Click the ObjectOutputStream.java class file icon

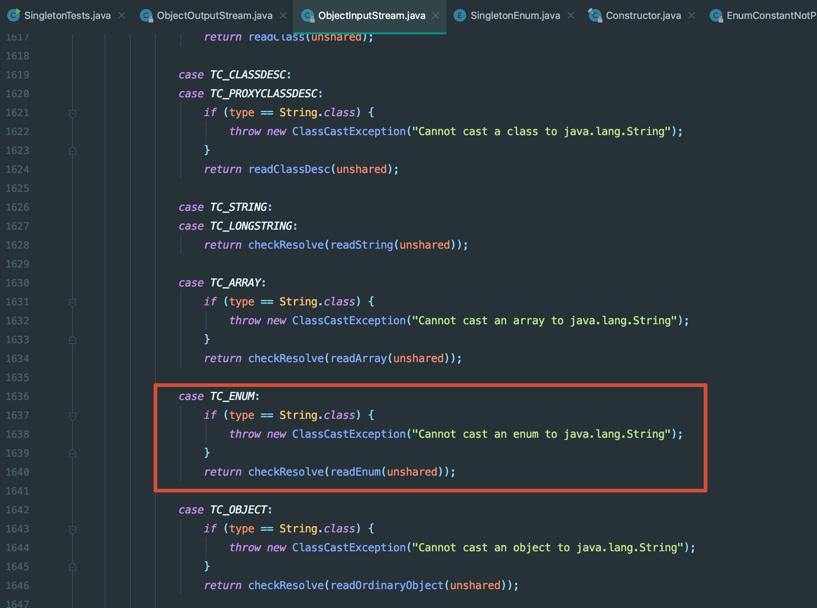[147, 16]
